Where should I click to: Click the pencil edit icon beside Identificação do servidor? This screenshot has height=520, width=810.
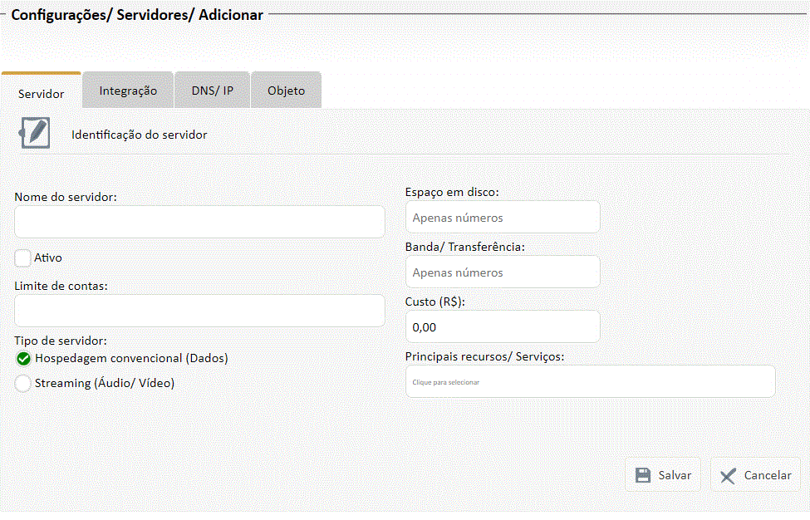tap(35, 133)
